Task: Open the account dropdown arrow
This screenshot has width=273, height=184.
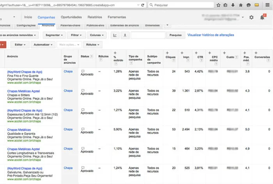Action: (x=243, y=17)
